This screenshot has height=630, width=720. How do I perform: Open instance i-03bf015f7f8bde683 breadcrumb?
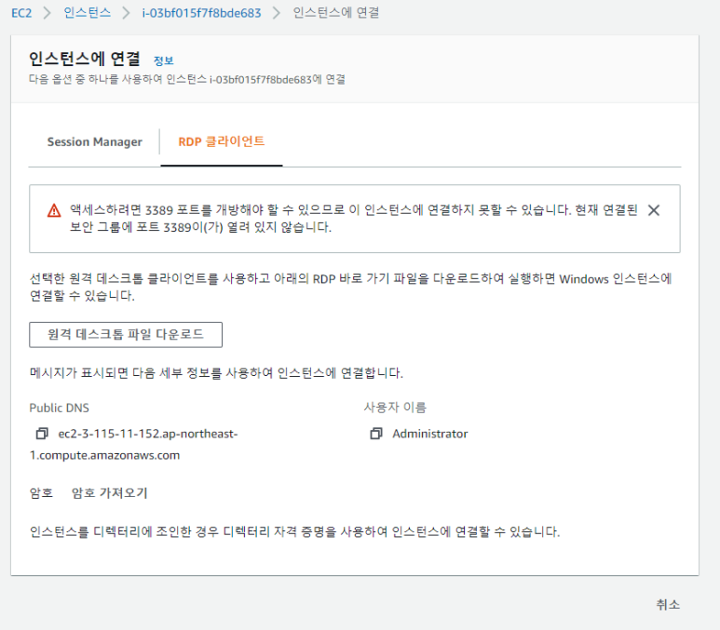[x=201, y=13]
